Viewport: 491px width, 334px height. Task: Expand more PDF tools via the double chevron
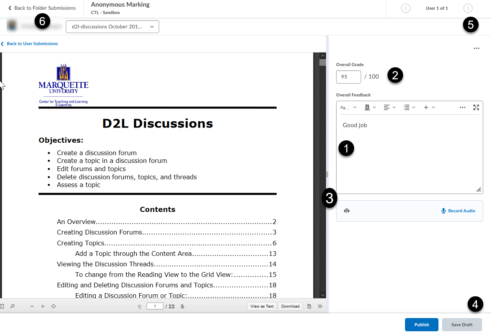pos(320,306)
